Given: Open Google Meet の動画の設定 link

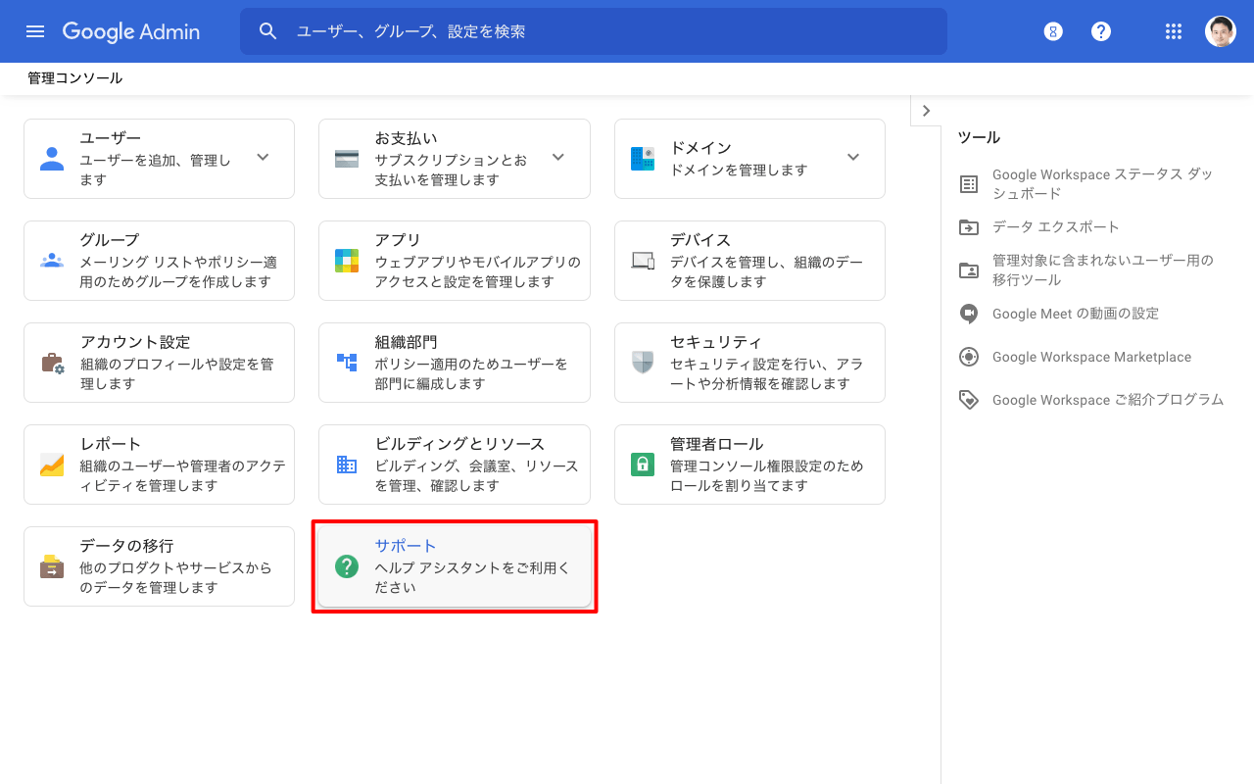Looking at the screenshot, I should tap(1076, 314).
